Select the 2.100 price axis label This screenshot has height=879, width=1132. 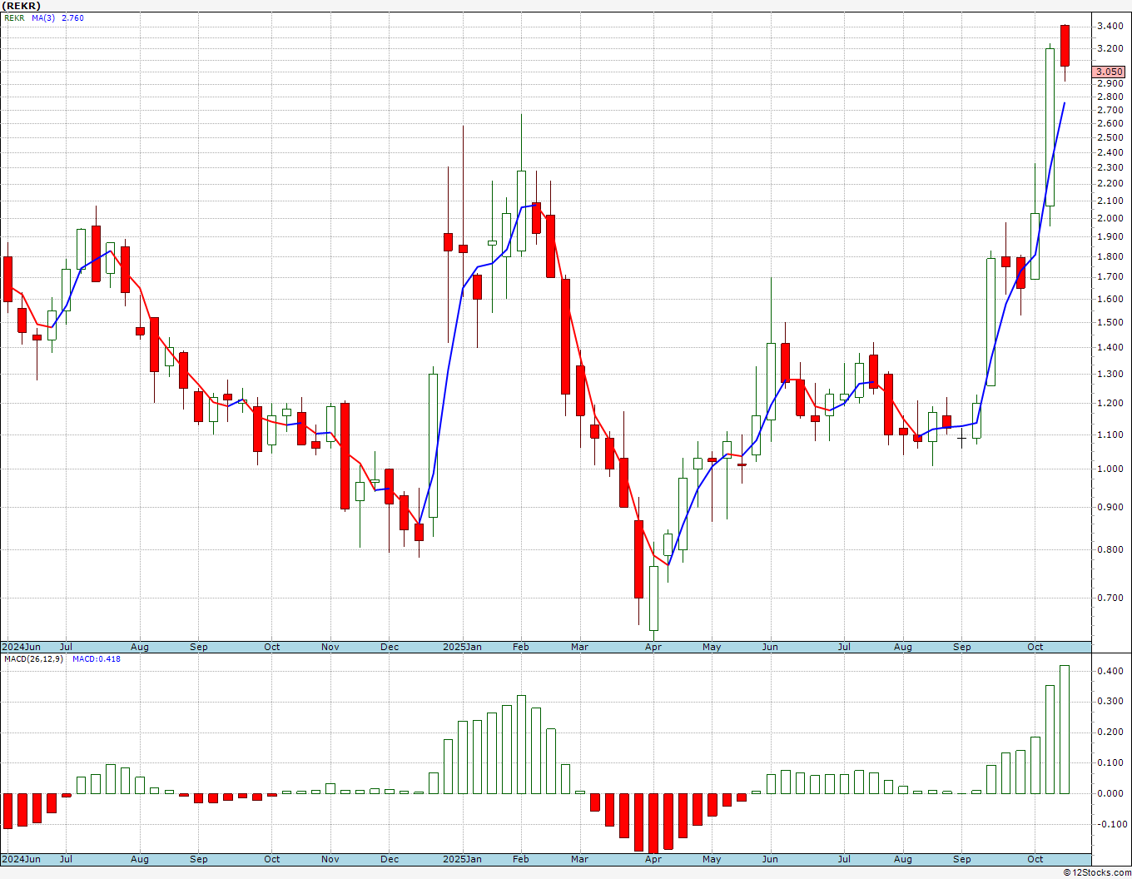pyautogui.click(x=1110, y=201)
